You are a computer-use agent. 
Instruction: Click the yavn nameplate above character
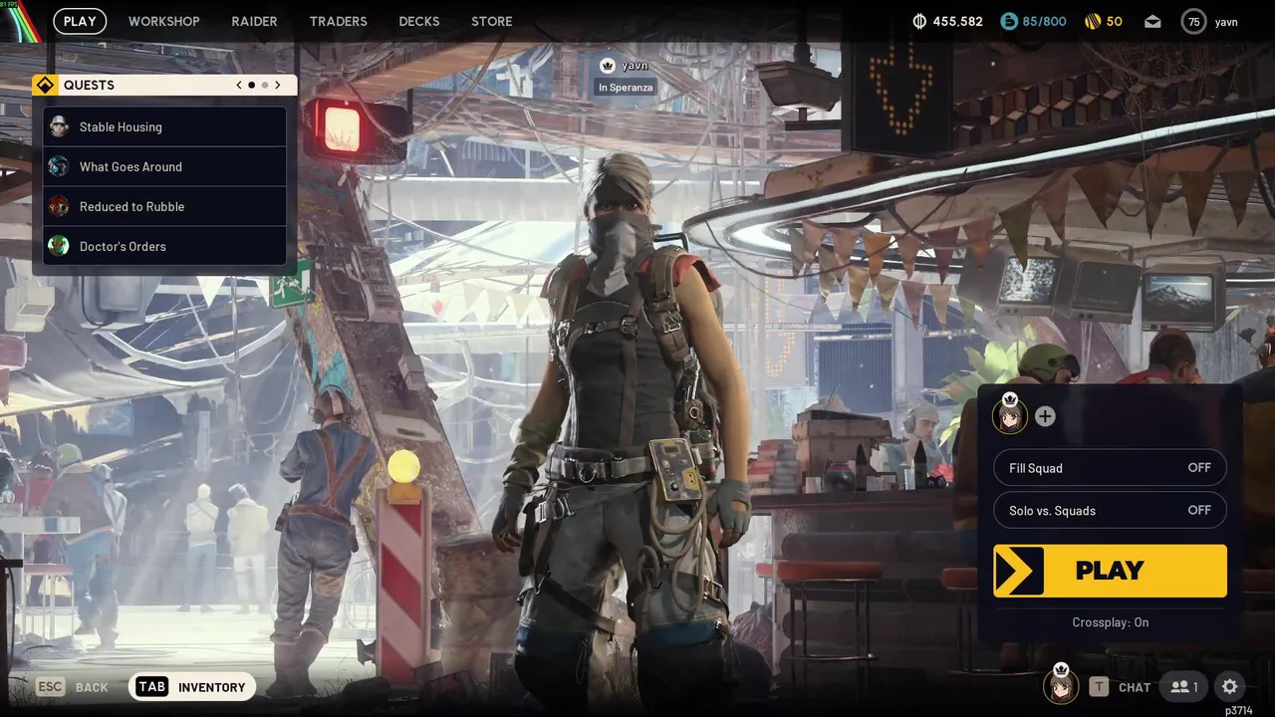tap(635, 66)
